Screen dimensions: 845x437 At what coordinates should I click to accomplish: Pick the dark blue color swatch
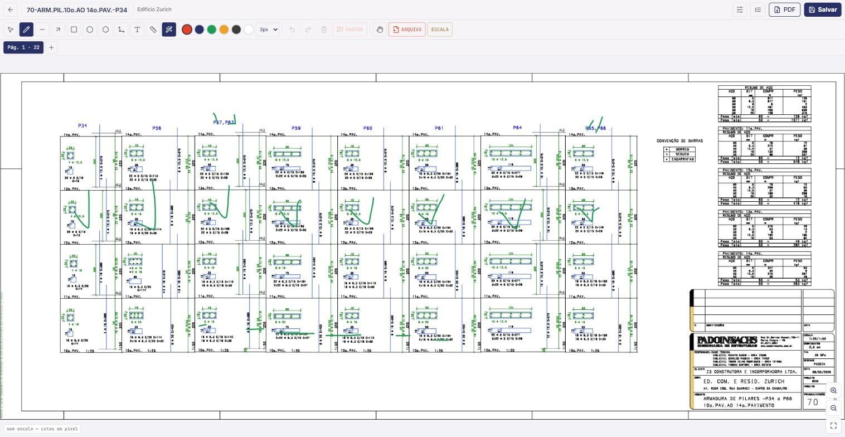(x=199, y=30)
